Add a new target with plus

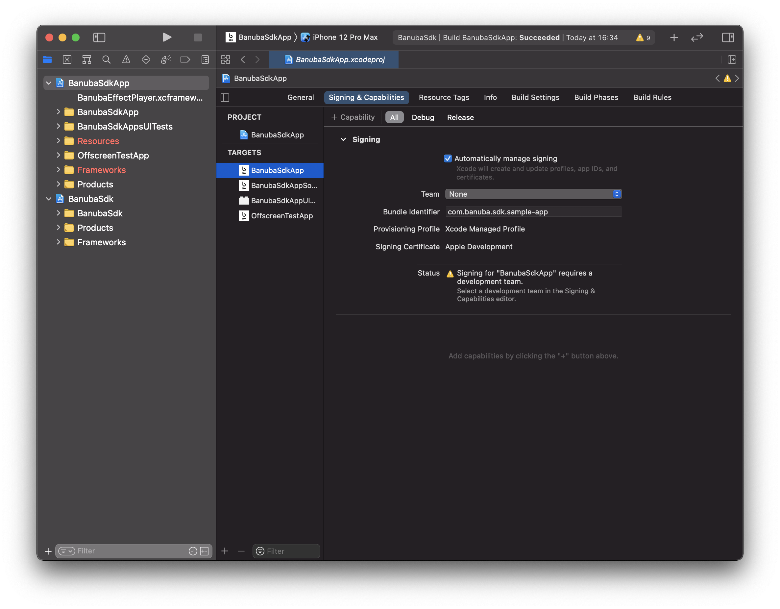[x=225, y=551]
